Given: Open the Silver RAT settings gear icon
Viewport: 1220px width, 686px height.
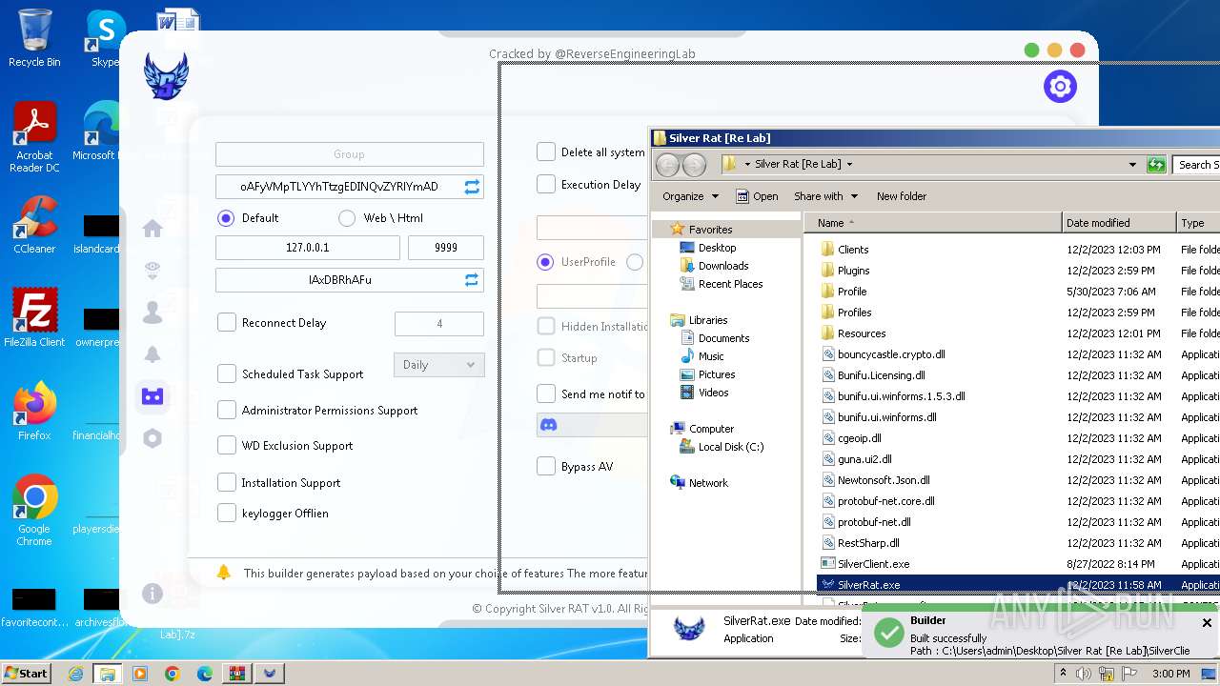Looking at the screenshot, I should [1060, 87].
